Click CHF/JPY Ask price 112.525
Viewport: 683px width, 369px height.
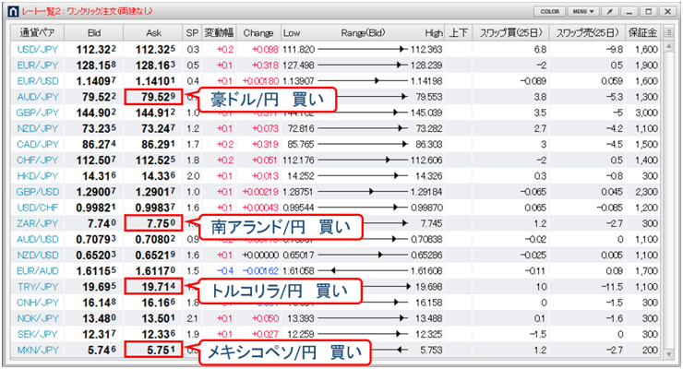click(x=155, y=161)
